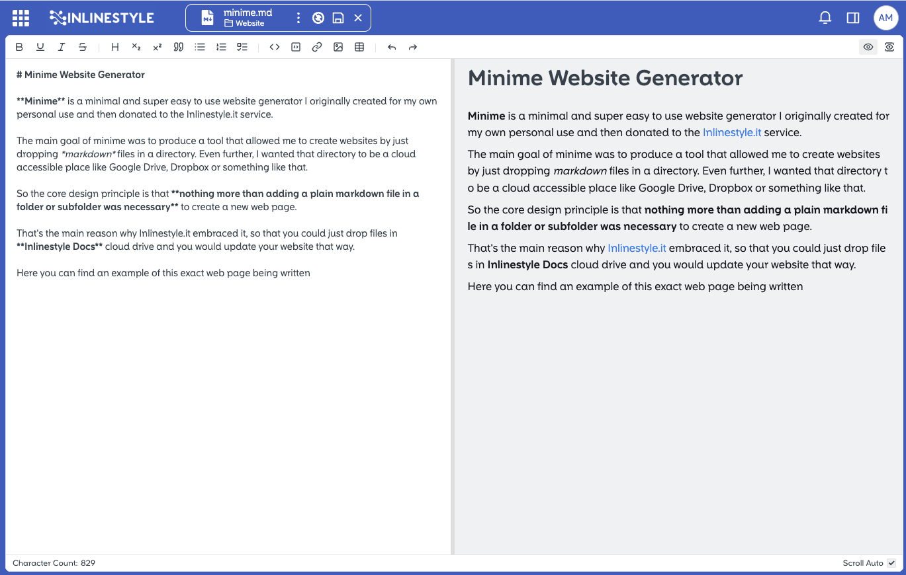Redo the last edit
Viewport: 906px width, 575px height.
coord(413,47)
